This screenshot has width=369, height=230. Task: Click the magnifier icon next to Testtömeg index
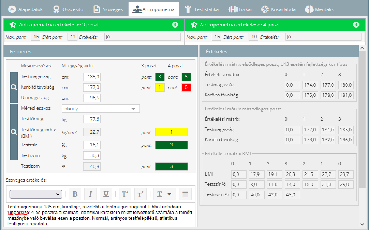pyautogui.click(x=14, y=132)
